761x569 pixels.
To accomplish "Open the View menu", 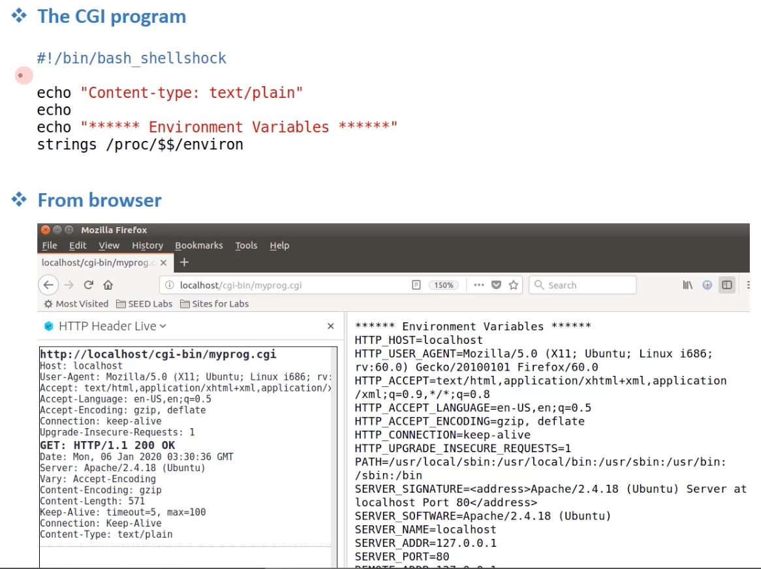I will [x=109, y=245].
